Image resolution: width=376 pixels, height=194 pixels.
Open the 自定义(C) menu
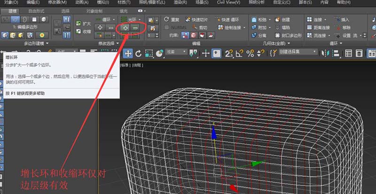[x=282, y=2]
